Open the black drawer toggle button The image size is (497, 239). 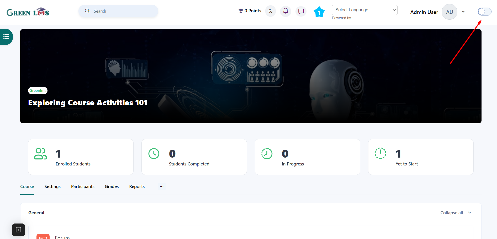tap(18, 230)
